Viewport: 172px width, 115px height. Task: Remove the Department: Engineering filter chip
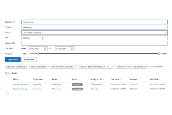pyautogui.click(x=26, y=67)
